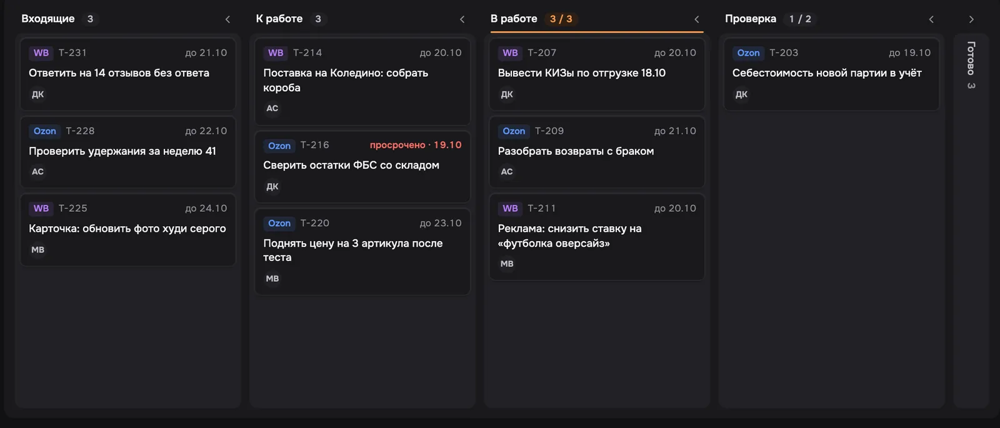Click the Ozon tag on card T-203

(748, 53)
